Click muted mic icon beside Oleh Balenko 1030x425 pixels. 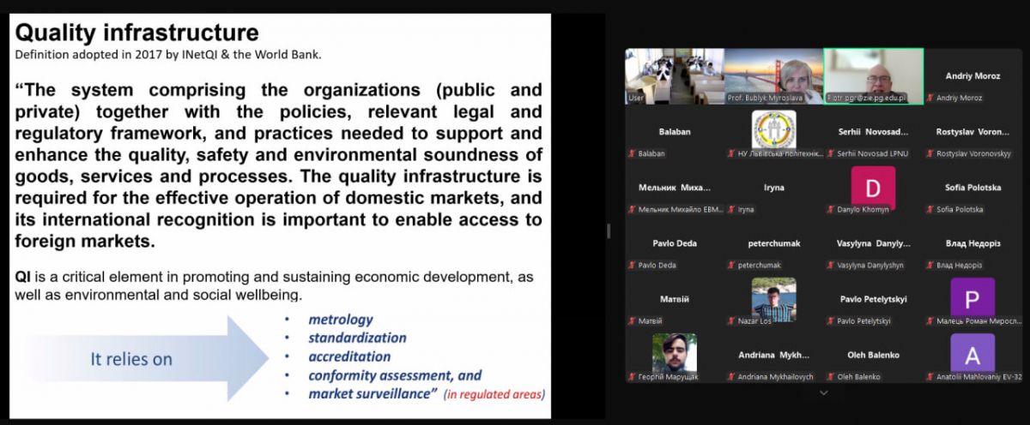click(831, 377)
